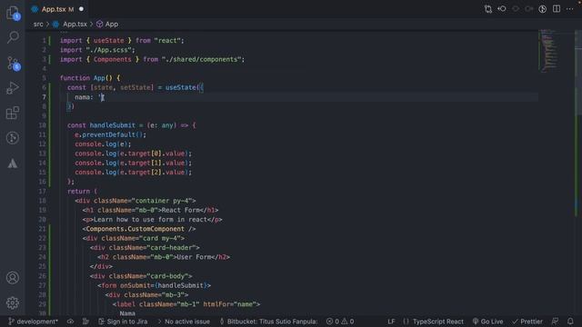This screenshot has width=582, height=327.
Task: Open the feedback status bar icon
Action: (x=555, y=322)
